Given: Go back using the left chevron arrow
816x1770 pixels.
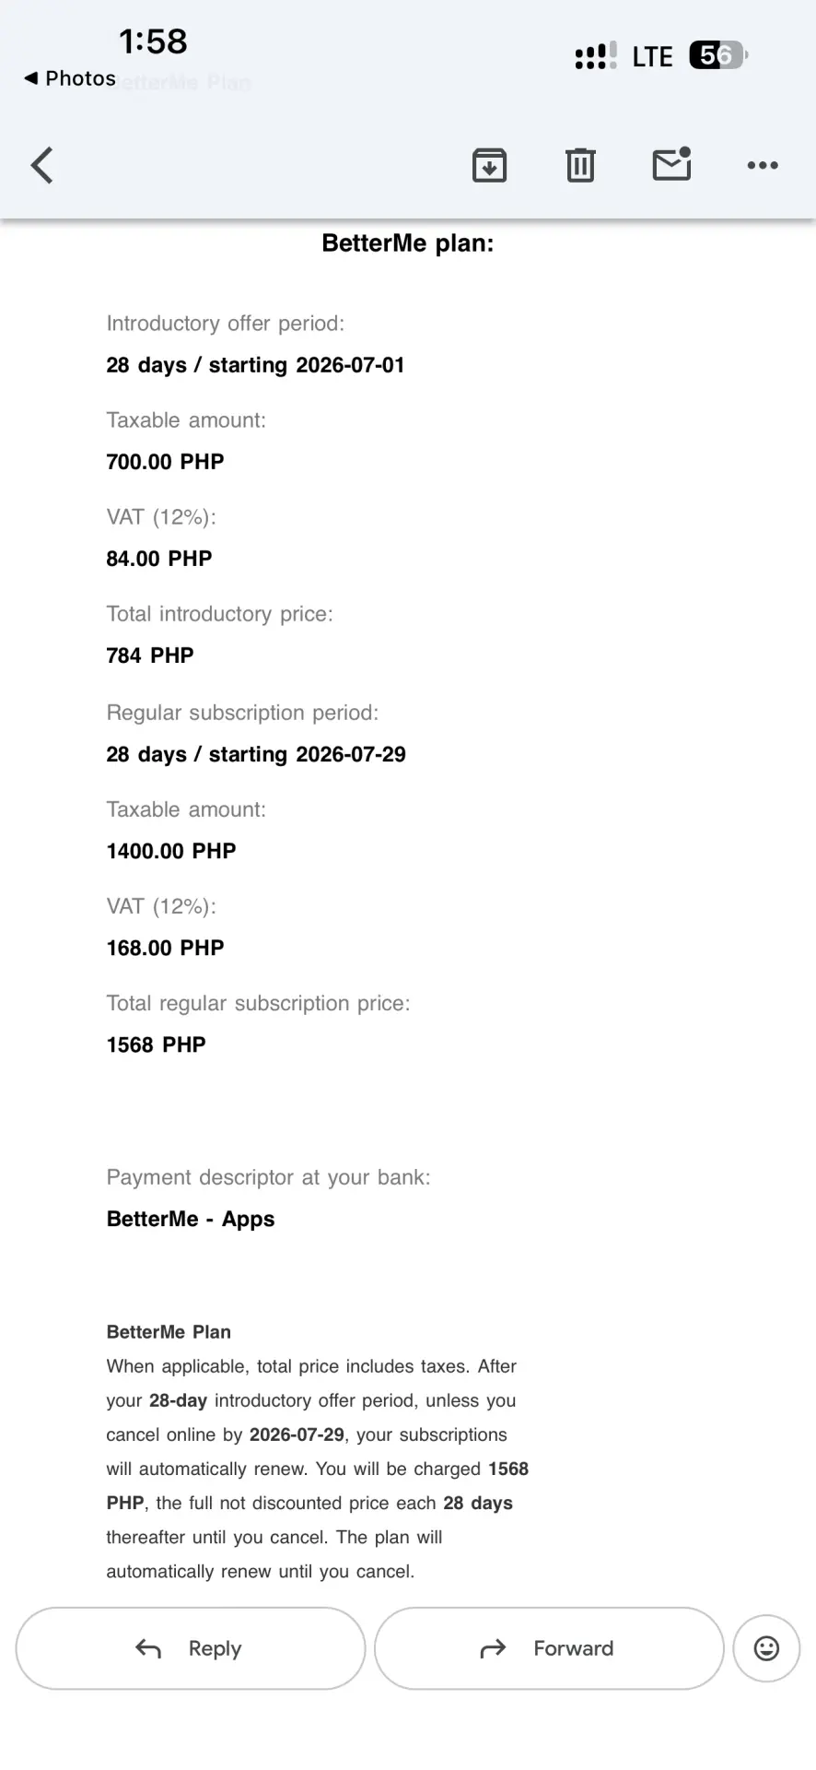Looking at the screenshot, I should [x=42, y=166].
